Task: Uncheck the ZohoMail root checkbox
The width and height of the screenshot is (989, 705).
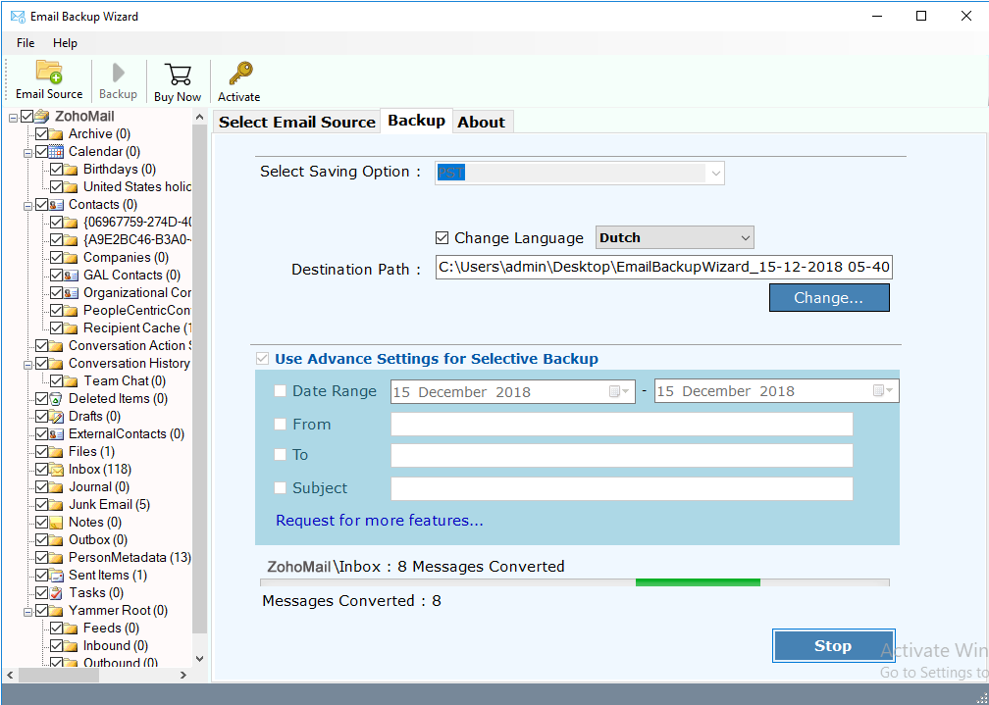Action: (x=27, y=116)
